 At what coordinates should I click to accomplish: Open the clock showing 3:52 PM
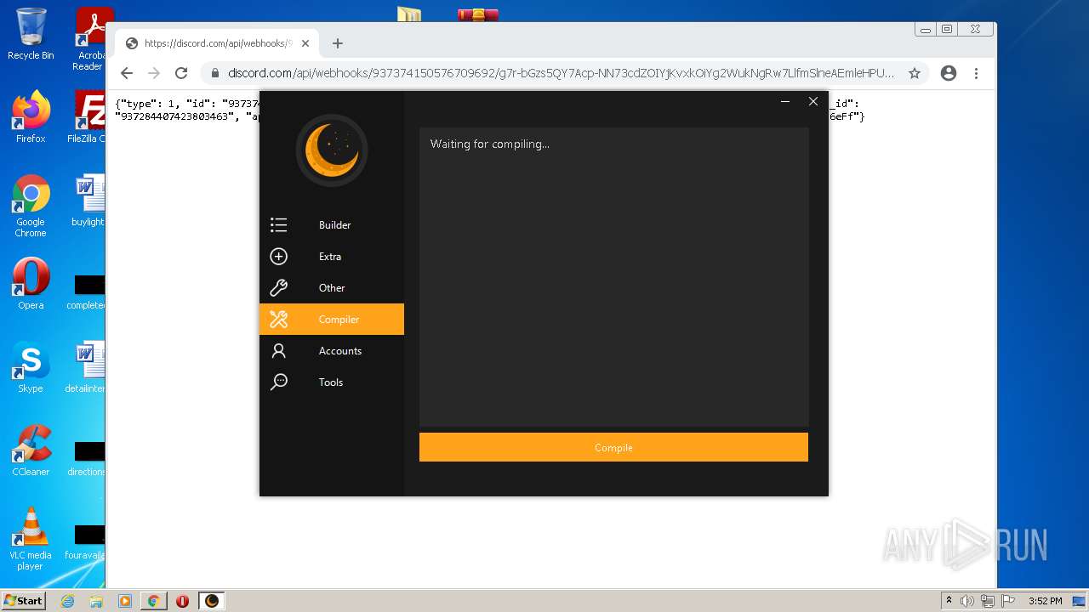point(1045,601)
